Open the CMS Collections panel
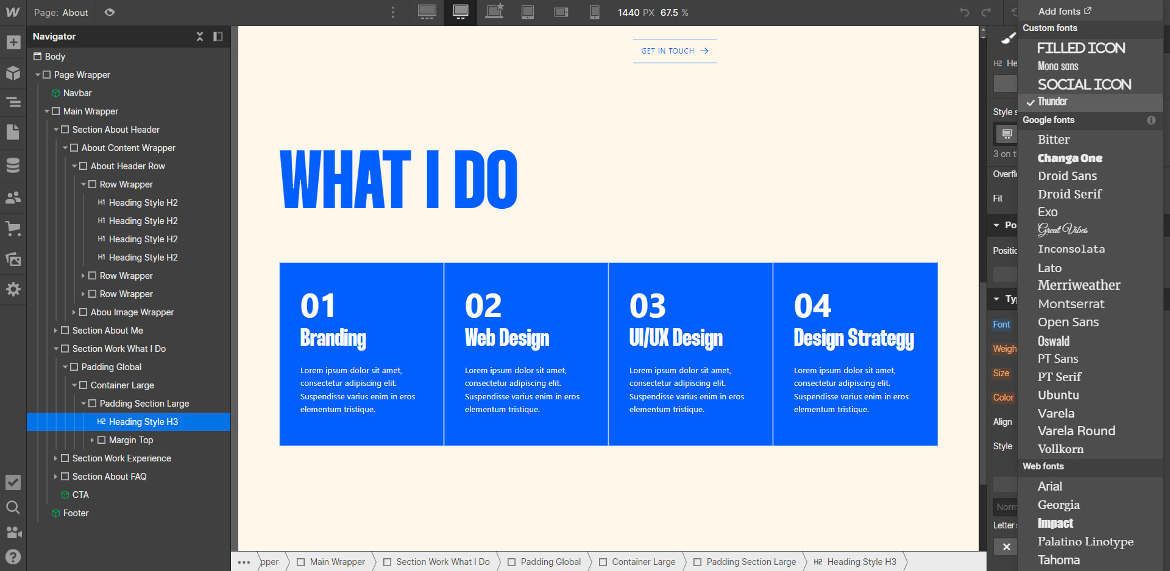1170x571 pixels. tap(13, 164)
